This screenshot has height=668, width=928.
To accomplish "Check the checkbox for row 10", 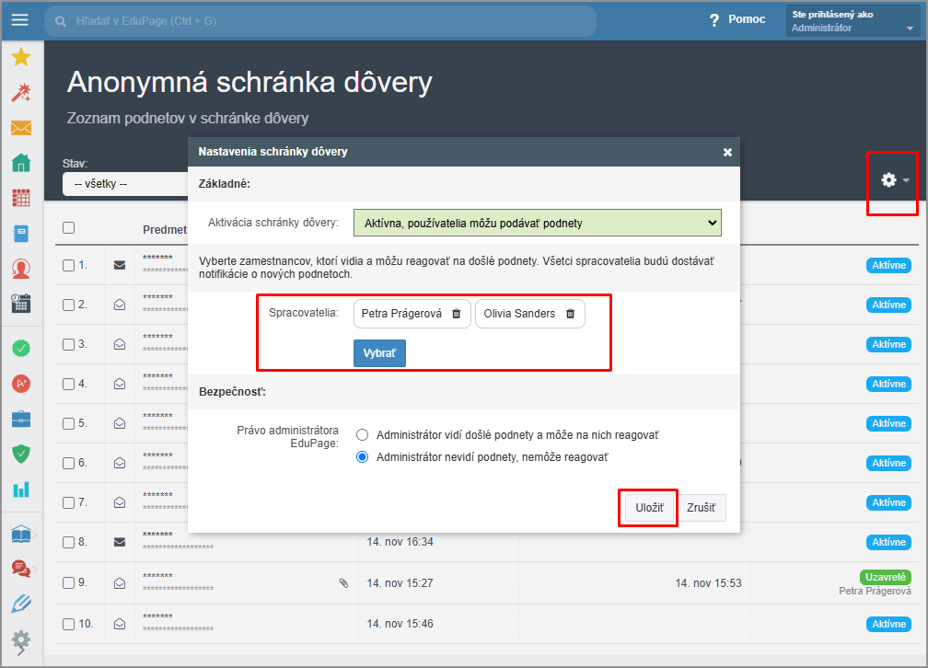I will click(x=69, y=624).
